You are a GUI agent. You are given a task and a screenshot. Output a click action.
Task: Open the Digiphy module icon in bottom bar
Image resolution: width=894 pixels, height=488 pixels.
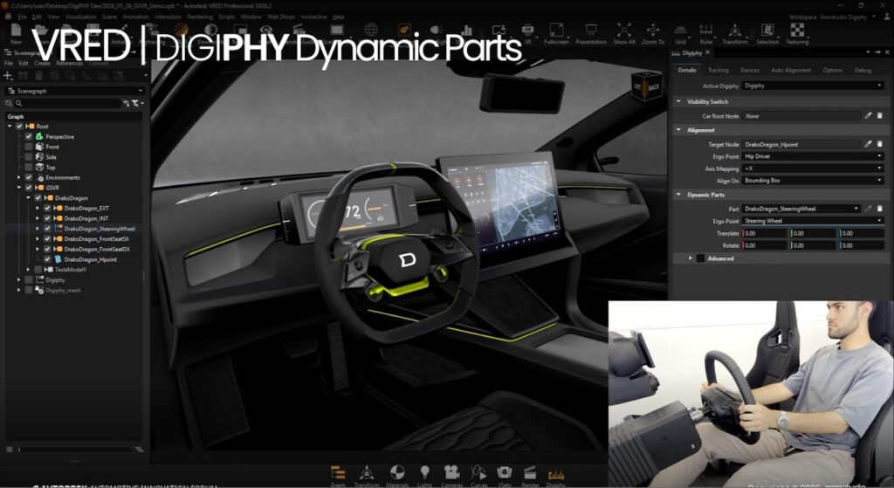556,475
